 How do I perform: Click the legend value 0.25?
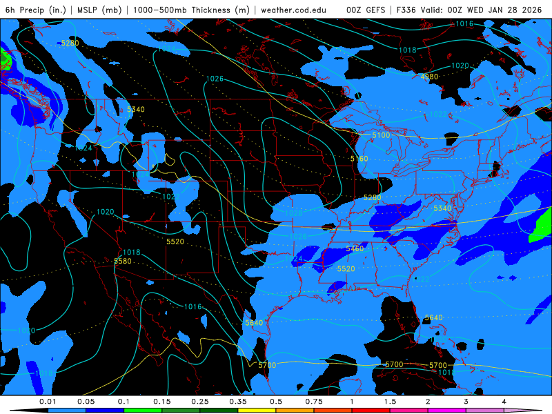point(200,402)
